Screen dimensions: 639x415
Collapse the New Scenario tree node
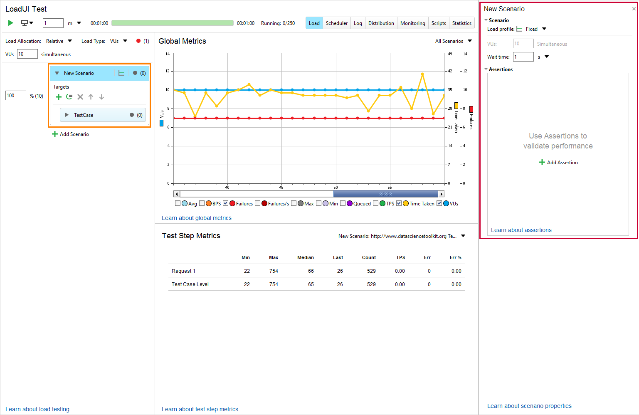(57, 73)
